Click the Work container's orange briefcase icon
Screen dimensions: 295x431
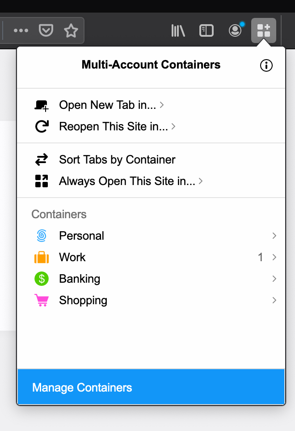coord(41,257)
